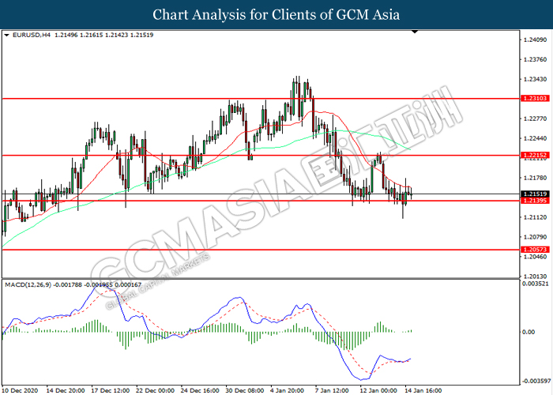Click the 1.22440 price axis value

535,138
